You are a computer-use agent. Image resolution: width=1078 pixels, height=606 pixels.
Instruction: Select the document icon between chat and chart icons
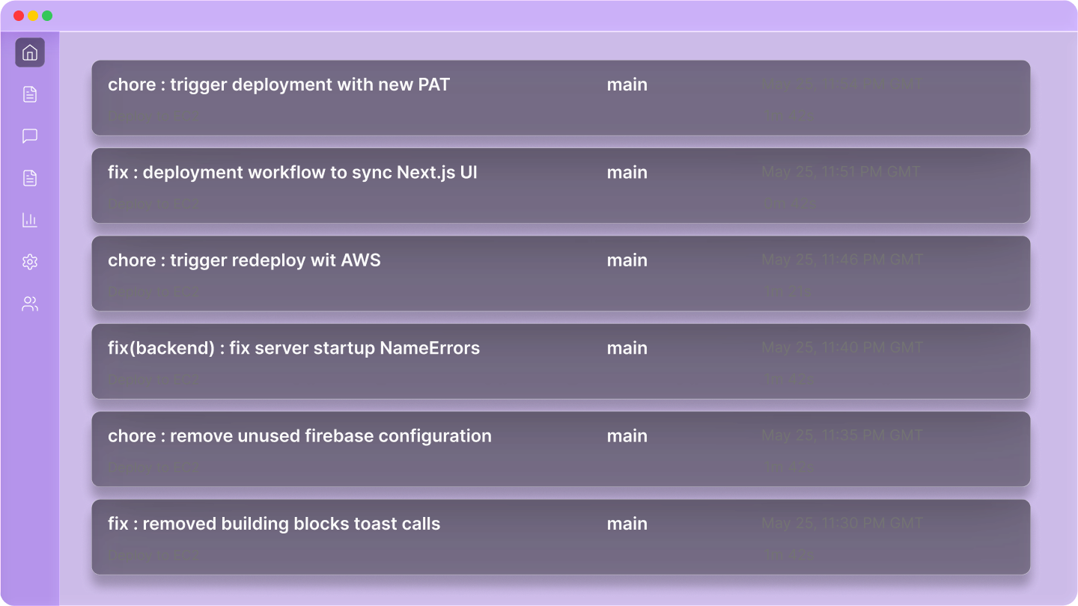pos(30,178)
